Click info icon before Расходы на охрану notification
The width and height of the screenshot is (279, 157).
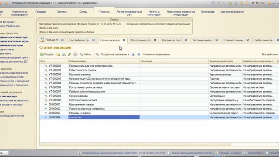[x=217, y=153]
